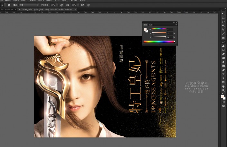The height and width of the screenshot is (147, 227).
Task: Click toolbox foreground color swatch
Action: point(222,97)
